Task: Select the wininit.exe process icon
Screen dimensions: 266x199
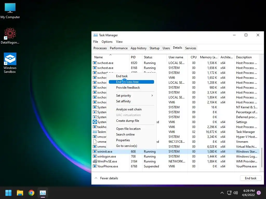Action: (x=95, y=151)
